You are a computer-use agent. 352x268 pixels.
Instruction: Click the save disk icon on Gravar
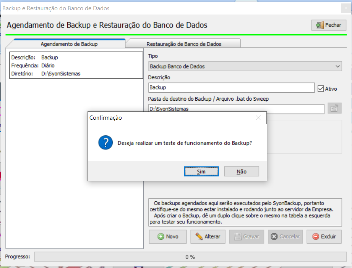click(238, 236)
